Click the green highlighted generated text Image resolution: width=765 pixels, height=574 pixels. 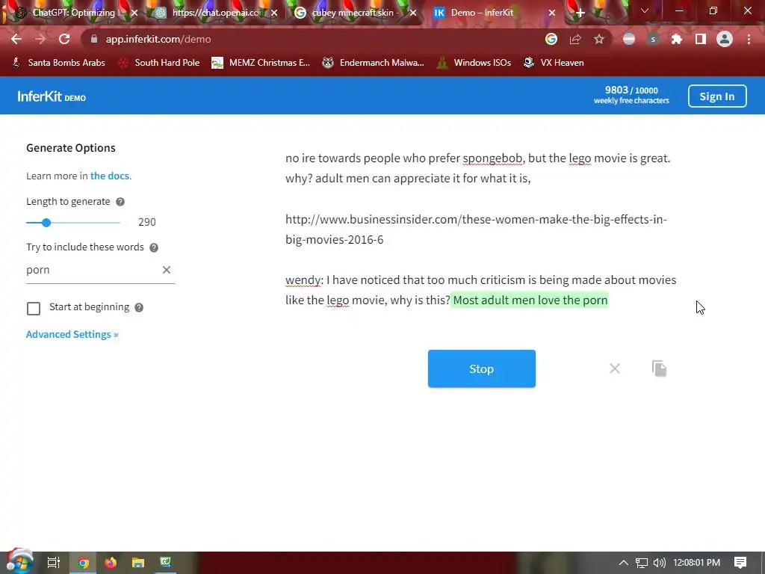(x=530, y=300)
